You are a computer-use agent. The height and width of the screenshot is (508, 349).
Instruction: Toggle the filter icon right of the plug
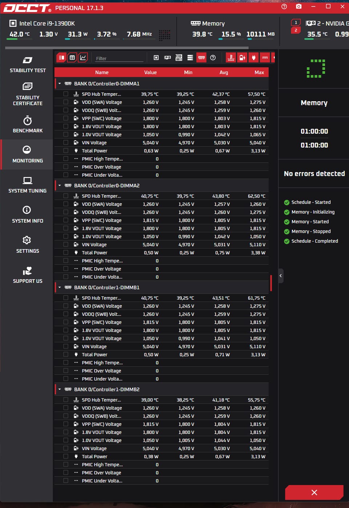pyautogui.click(x=265, y=57)
